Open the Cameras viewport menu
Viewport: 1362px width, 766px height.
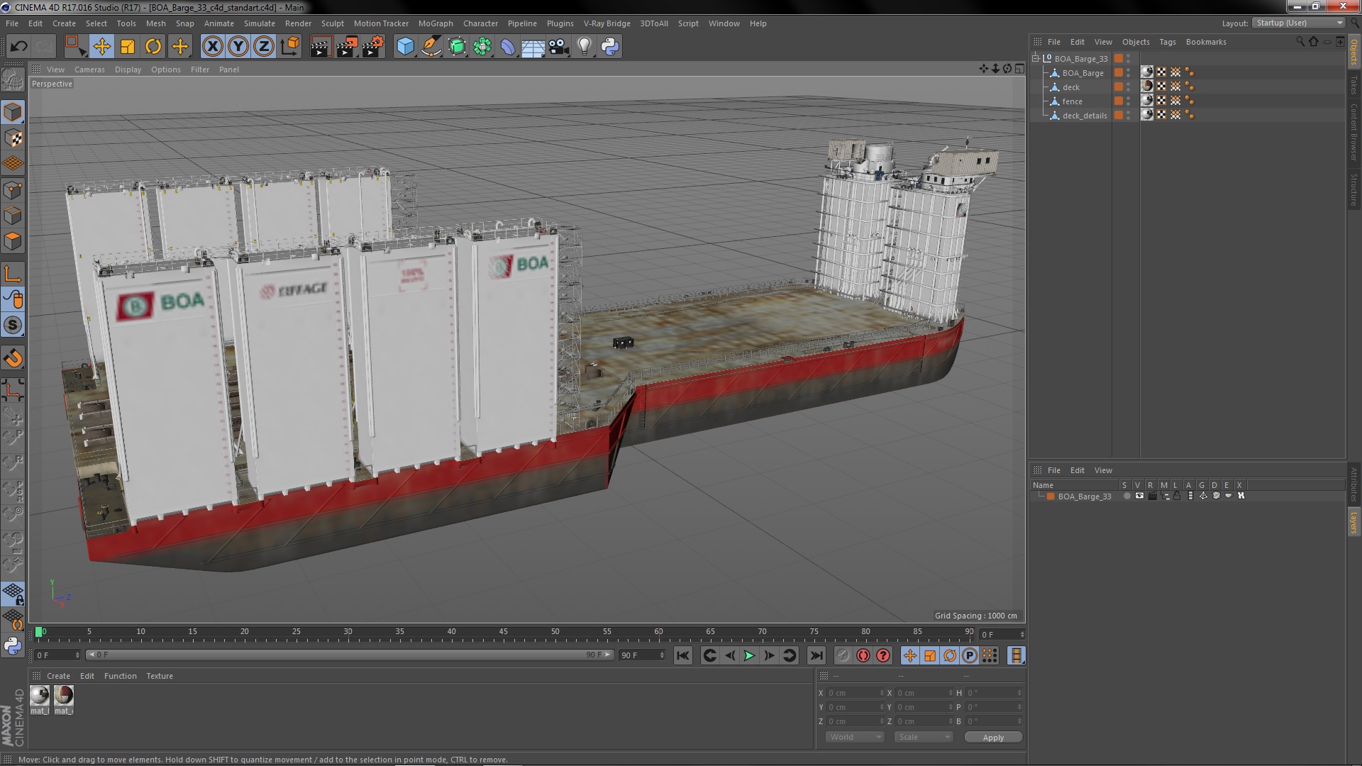(89, 70)
